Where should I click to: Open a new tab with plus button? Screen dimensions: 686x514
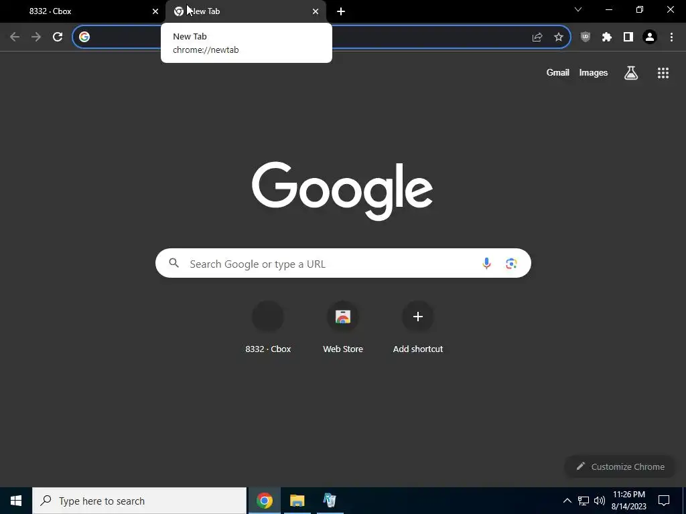341,11
